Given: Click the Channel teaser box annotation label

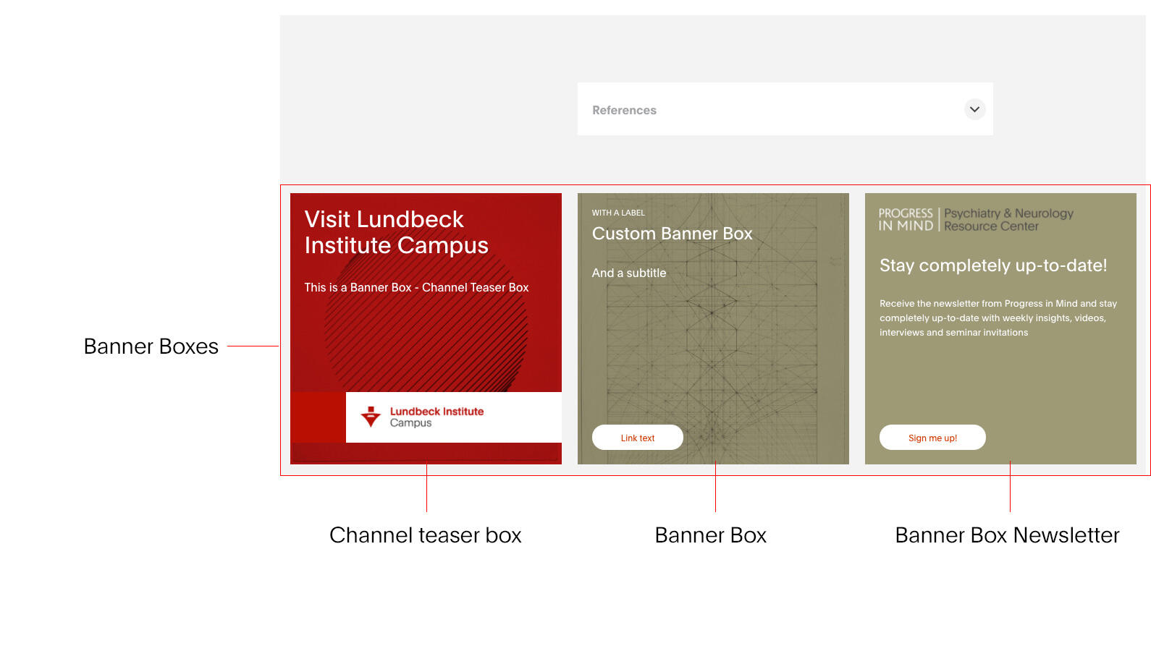Looking at the screenshot, I should (x=425, y=535).
